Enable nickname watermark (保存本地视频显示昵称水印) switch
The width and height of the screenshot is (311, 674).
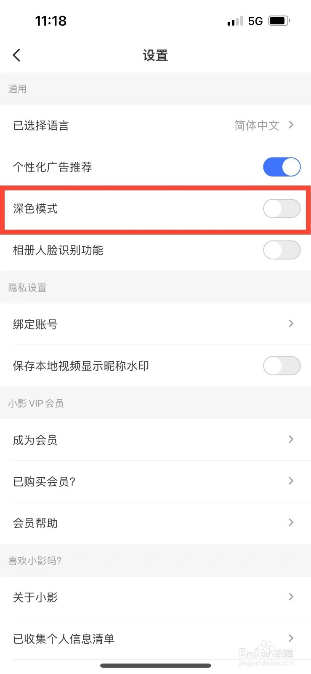point(282,366)
